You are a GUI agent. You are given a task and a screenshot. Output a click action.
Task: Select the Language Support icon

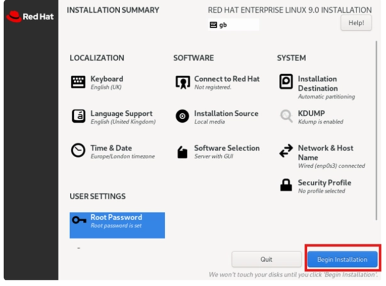click(x=78, y=116)
